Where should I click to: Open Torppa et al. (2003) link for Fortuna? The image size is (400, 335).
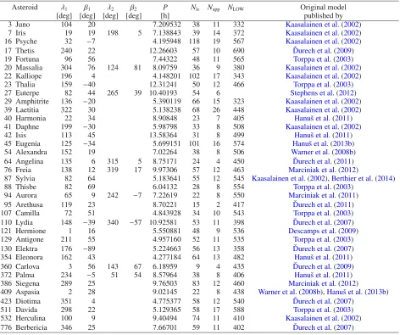coord(323,59)
